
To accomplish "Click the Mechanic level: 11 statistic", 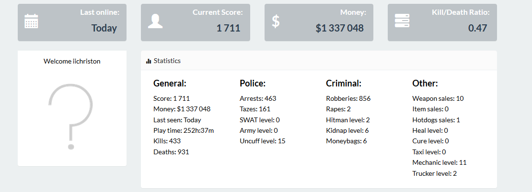I will pyautogui.click(x=439, y=162).
